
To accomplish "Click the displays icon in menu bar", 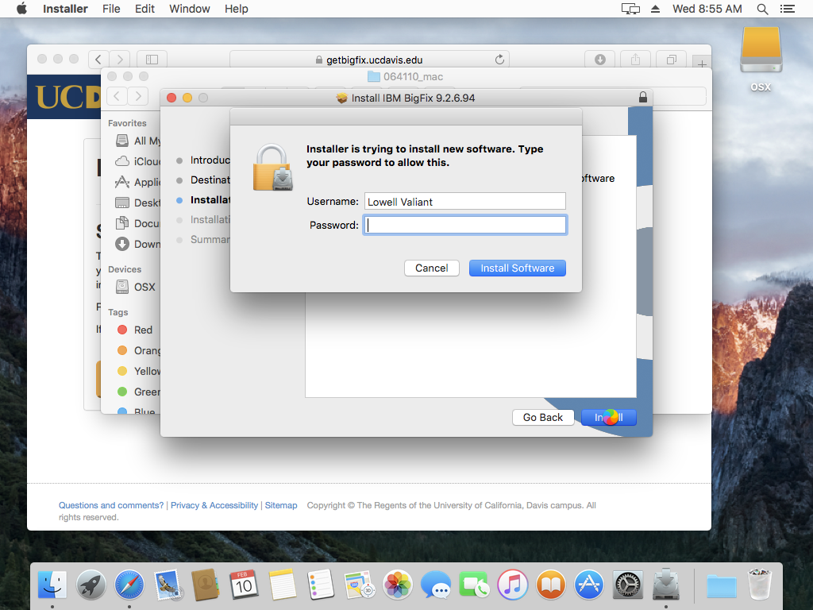I will (630, 9).
